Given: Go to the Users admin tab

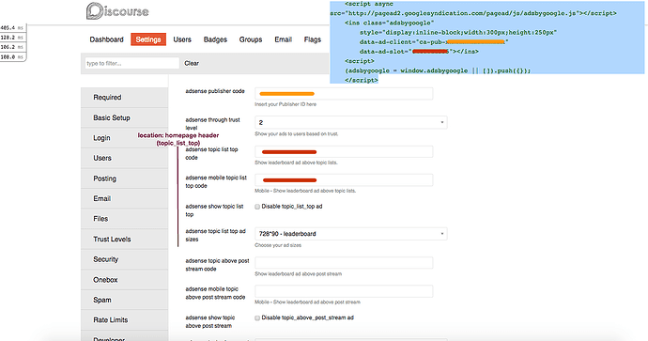Looking at the screenshot, I should 182,39.
